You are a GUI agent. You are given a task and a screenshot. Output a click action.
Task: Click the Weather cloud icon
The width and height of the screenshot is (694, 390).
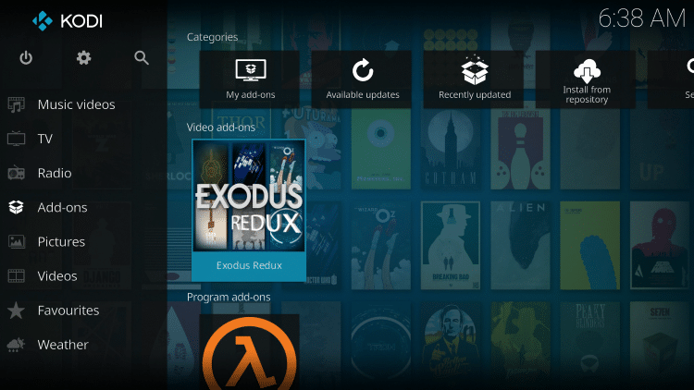[x=17, y=345]
